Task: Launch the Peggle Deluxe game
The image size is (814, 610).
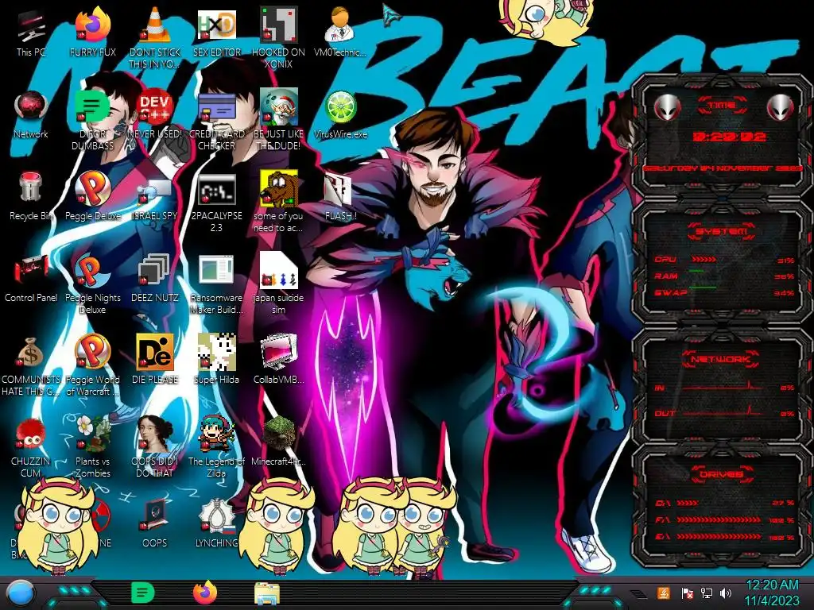Action: click(92, 196)
